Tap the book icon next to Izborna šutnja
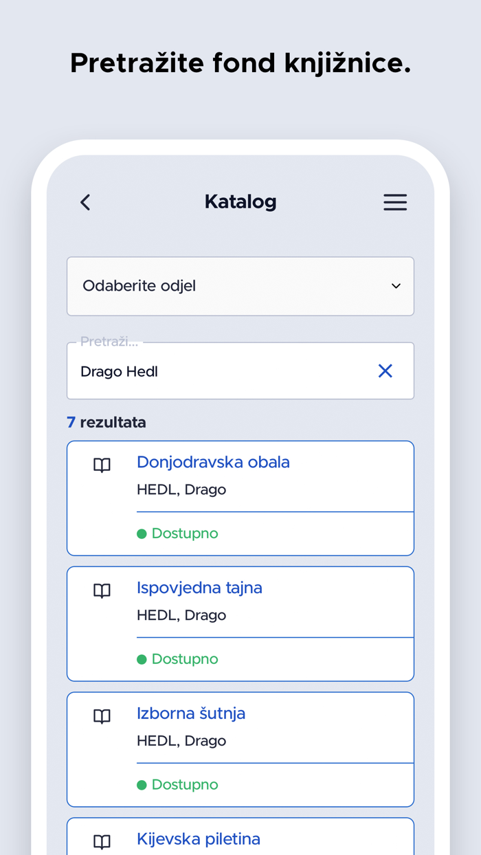 [x=102, y=717]
